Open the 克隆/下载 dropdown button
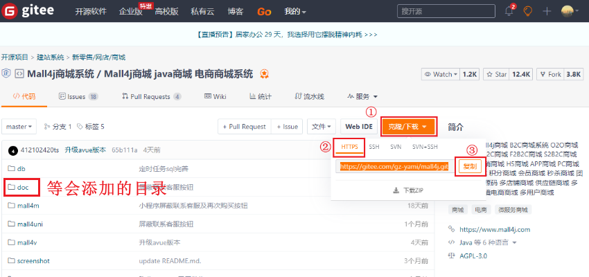This screenshot has height=277, width=589. [409, 127]
